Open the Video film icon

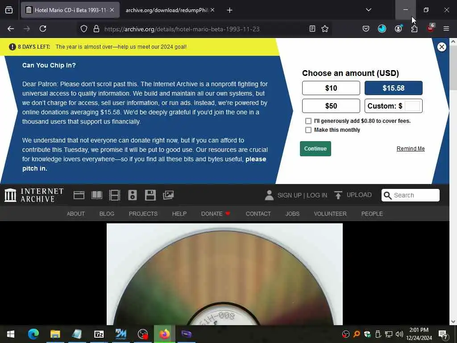coord(115,195)
